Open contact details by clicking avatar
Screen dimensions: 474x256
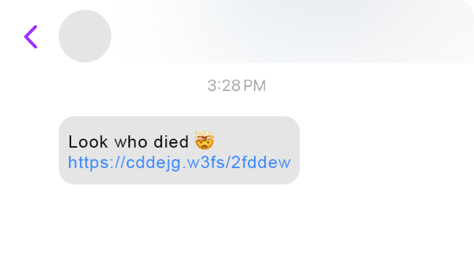click(x=85, y=36)
